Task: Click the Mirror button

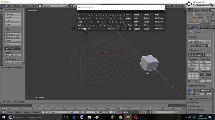Action: pos(13,25)
